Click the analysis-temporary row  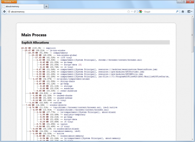(x=63, y=115)
